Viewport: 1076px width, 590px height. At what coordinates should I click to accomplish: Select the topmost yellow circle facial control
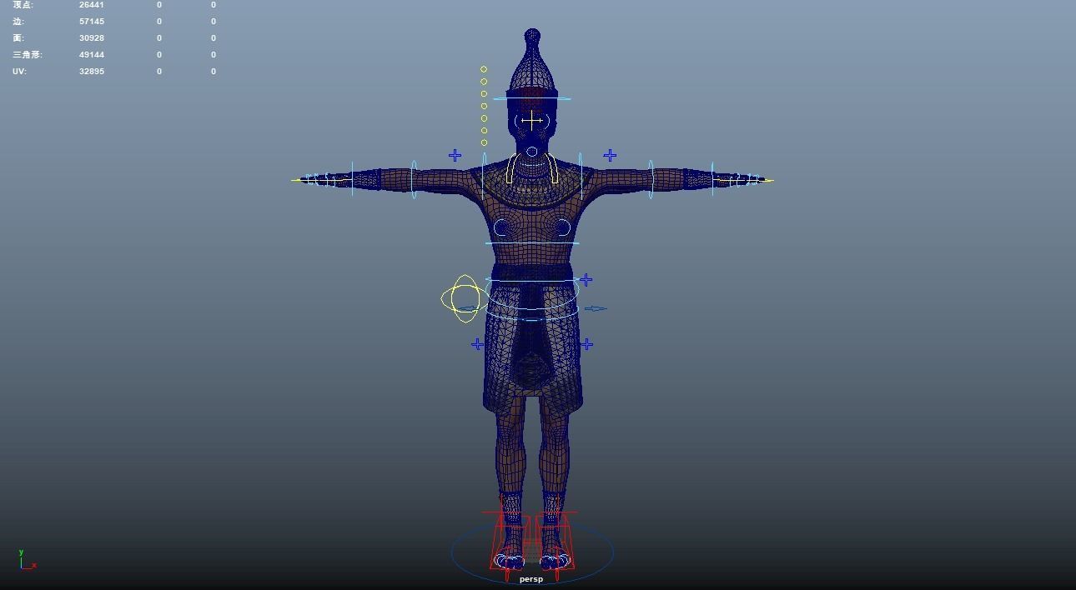[483, 69]
